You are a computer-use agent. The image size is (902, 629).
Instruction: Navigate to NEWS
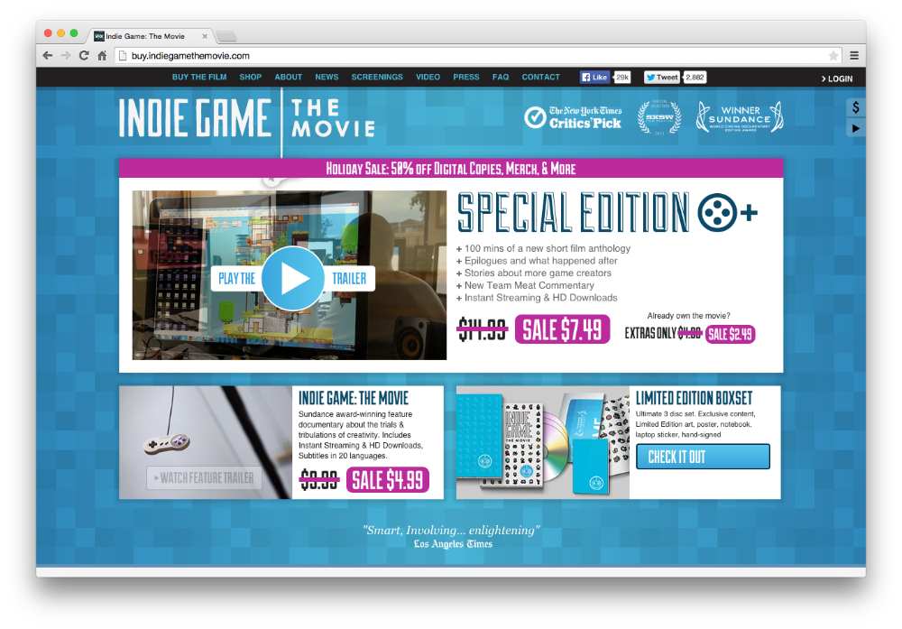pos(327,77)
